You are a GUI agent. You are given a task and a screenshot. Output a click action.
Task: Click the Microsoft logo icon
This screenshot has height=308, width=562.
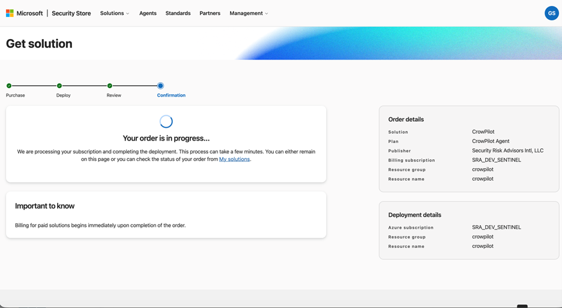click(x=10, y=13)
